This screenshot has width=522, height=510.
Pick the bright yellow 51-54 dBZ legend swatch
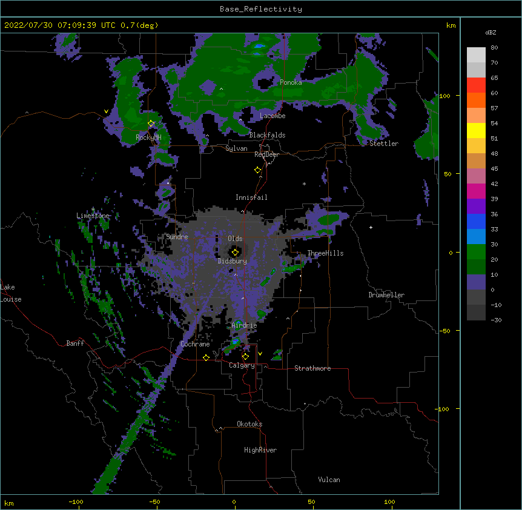pos(476,130)
